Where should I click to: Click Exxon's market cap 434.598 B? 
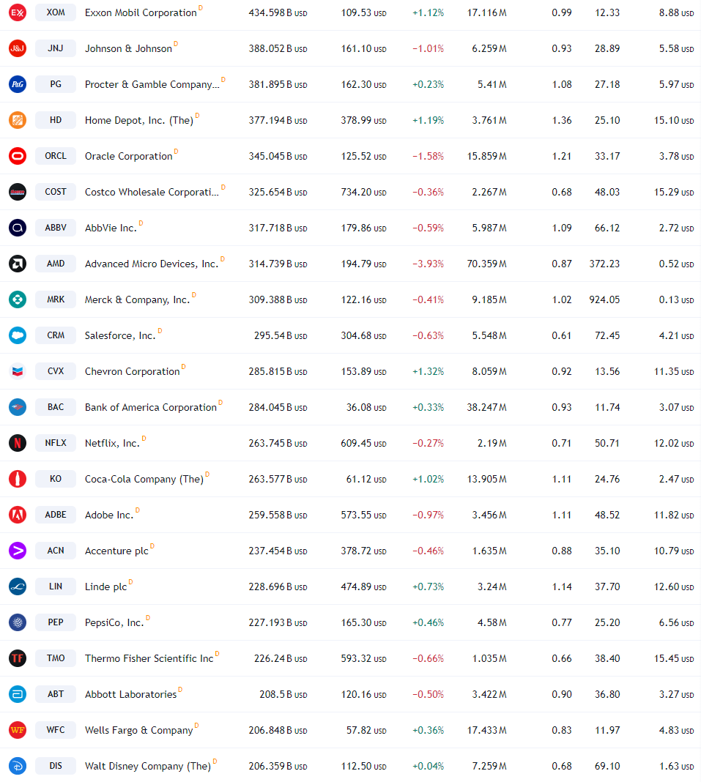278,13
